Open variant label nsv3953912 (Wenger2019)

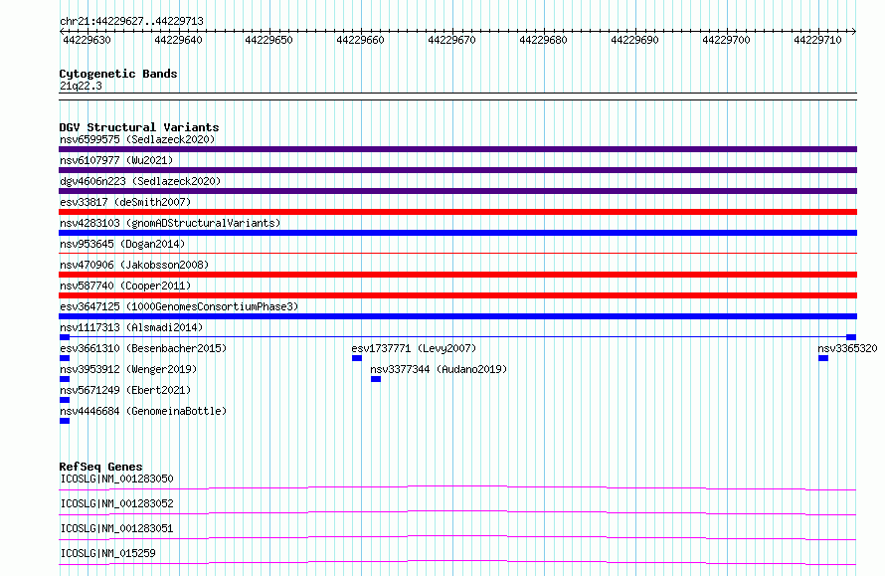pyautogui.click(x=128, y=369)
